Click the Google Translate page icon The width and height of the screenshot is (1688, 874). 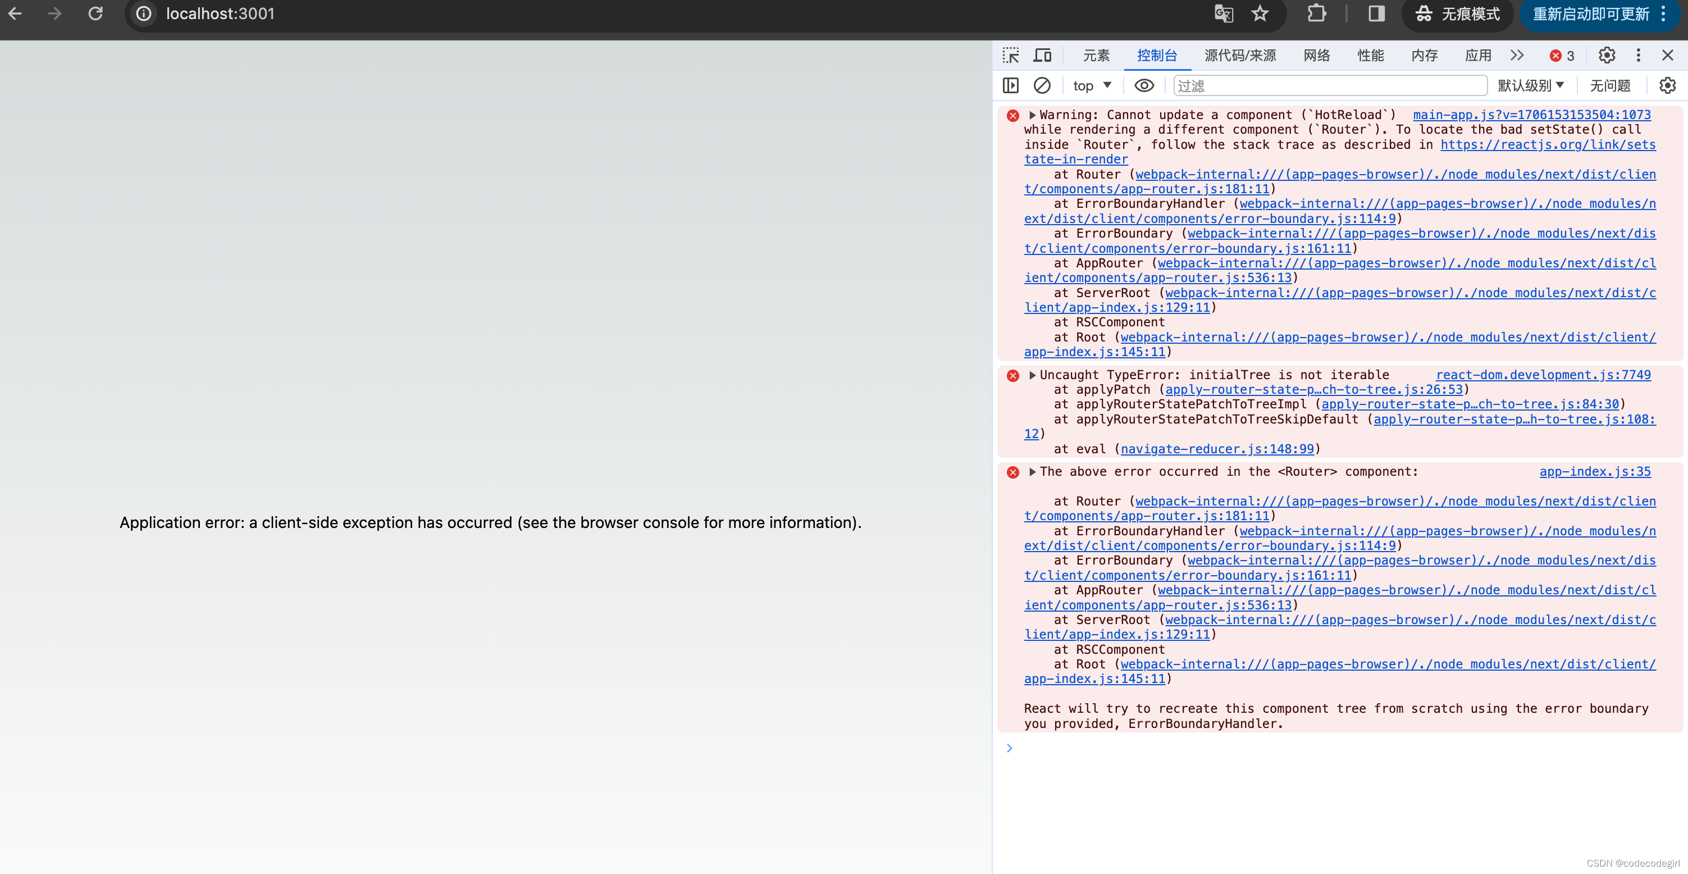pyautogui.click(x=1224, y=14)
